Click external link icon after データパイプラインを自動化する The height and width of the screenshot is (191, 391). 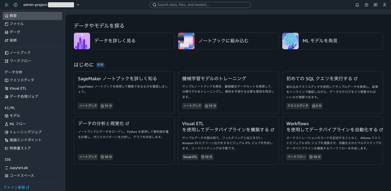point(381,130)
